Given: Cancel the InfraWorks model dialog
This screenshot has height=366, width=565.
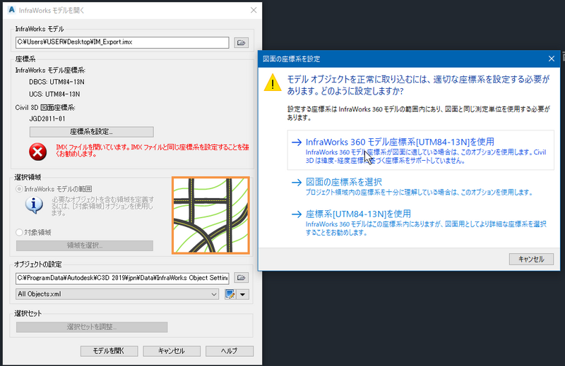Looking at the screenshot, I should pos(172,351).
